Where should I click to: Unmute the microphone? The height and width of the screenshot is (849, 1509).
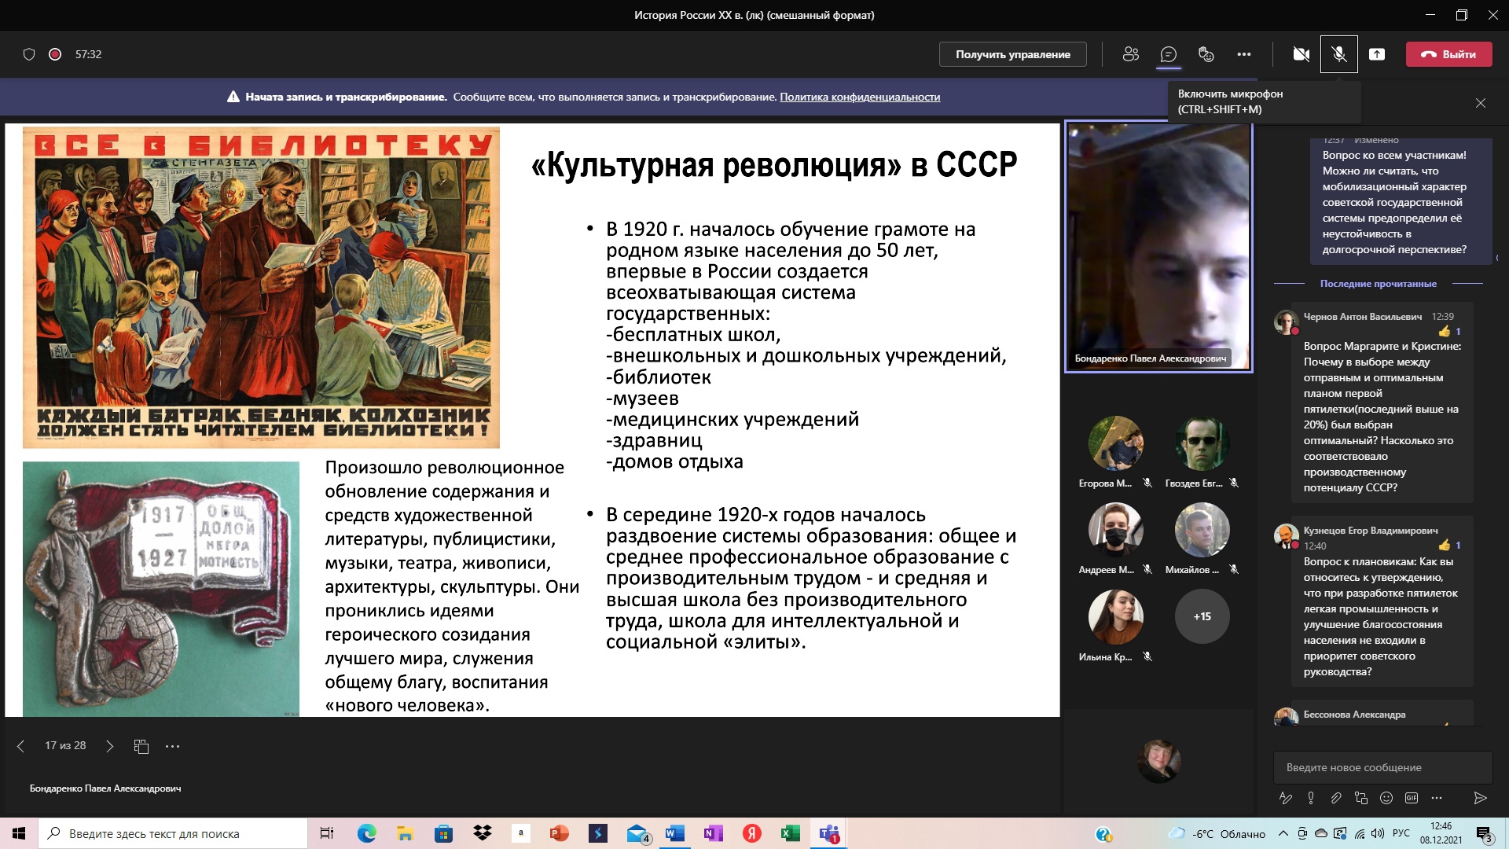pyautogui.click(x=1338, y=54)
